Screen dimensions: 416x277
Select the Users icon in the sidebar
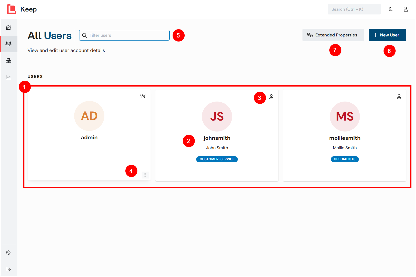(x=8, y=44)
